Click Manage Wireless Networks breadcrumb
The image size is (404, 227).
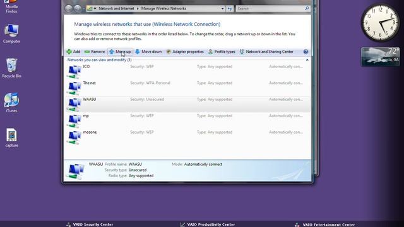[163, 8]
